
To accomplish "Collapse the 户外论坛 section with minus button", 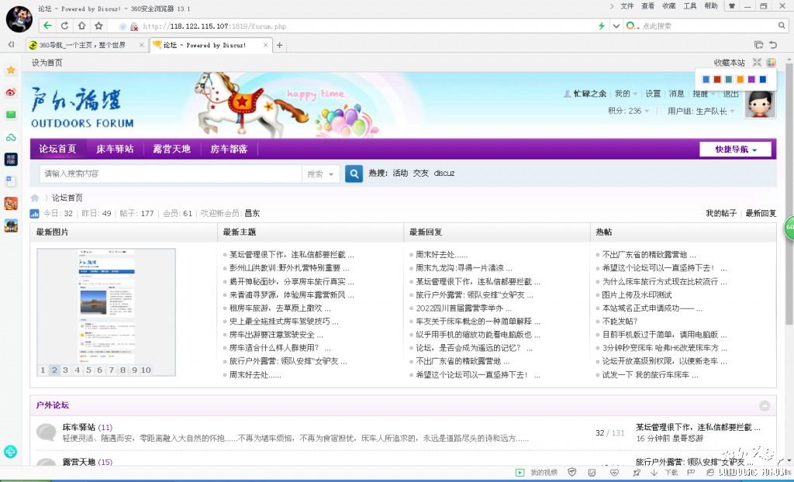I will click(765, 405).
